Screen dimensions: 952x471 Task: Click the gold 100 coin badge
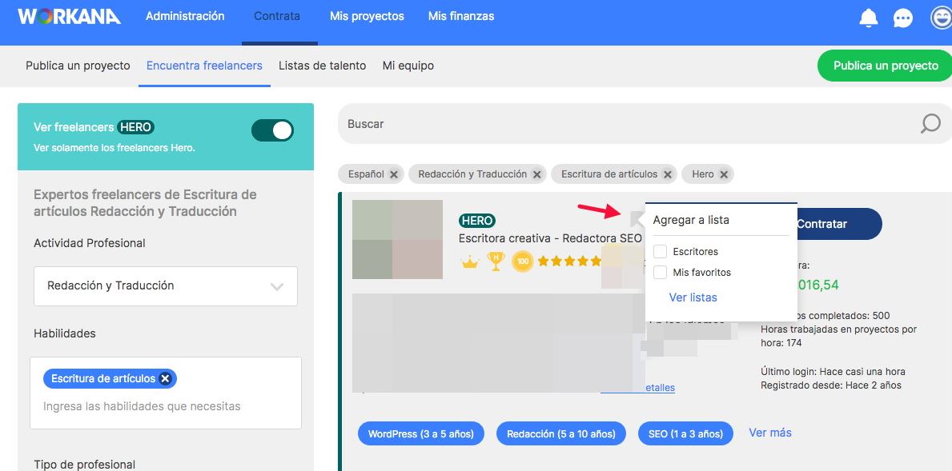pos(523,261)
